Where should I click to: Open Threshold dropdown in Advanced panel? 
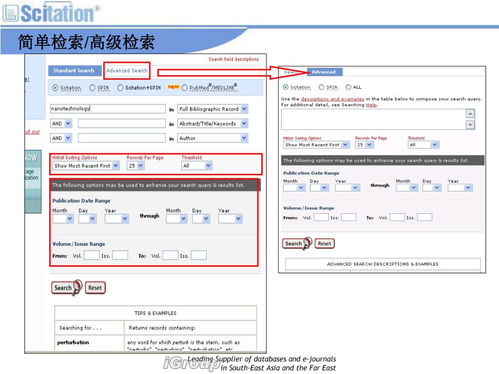click(423, 145)
